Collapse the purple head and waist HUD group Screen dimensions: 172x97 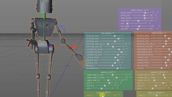pos(148,10)
